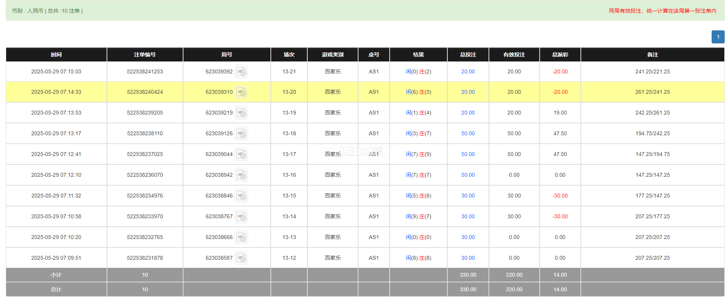
Task: View replay of round 623038942
Action: (x=241, y=175)
